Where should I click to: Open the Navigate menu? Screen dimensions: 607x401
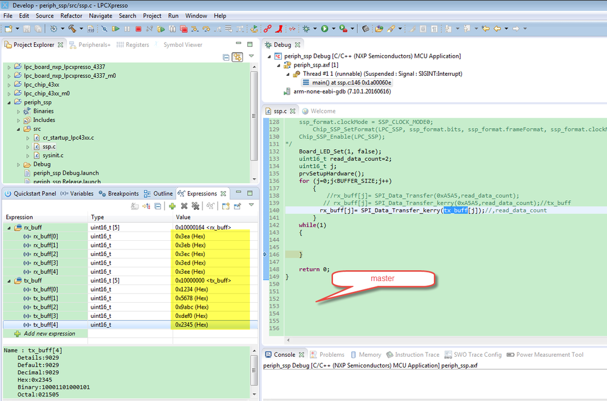(101, 16)
